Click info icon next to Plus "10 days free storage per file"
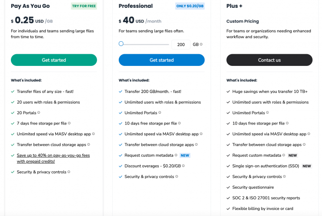 [288, 124]
